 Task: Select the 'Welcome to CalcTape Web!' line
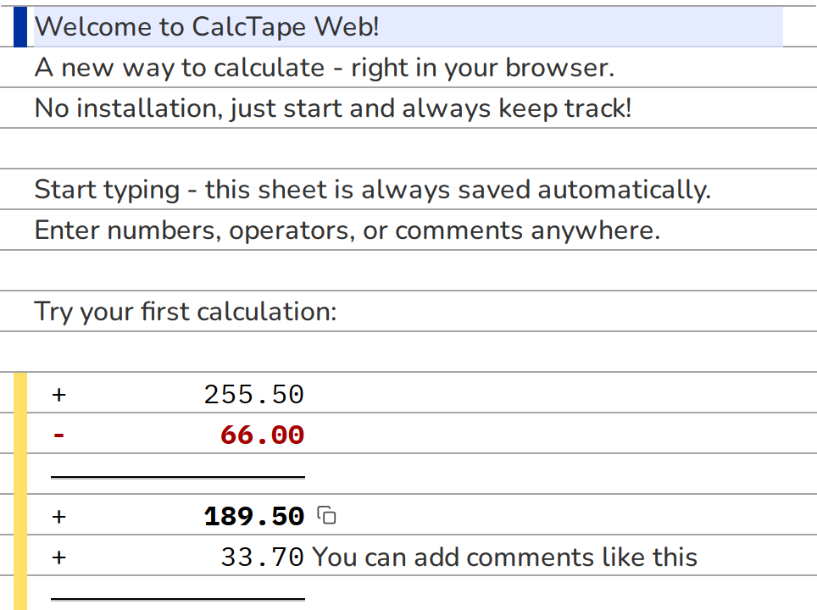point(408,26)
